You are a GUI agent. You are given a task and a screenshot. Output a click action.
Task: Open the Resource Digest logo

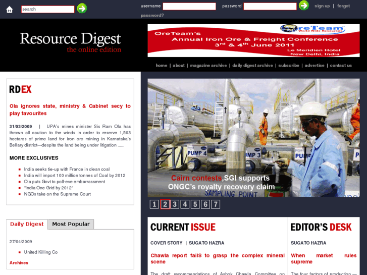point(71,42)
